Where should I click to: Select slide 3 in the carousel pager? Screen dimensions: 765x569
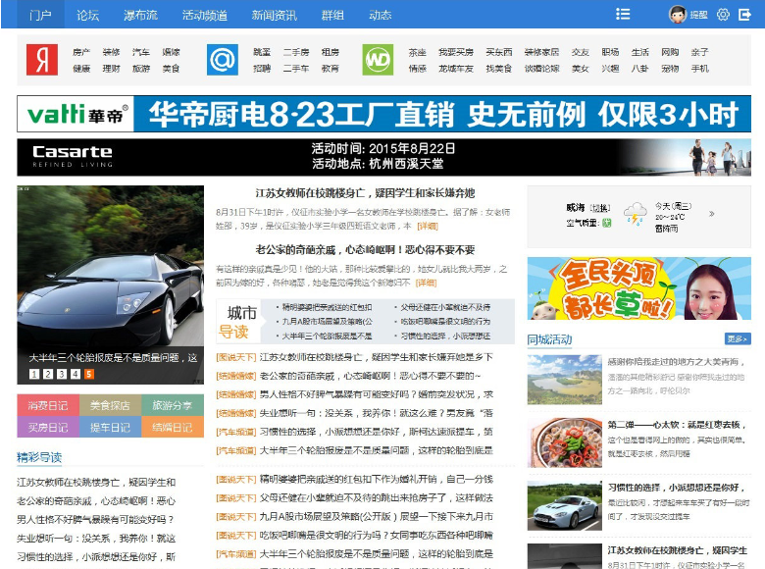[x=61, y=374]
